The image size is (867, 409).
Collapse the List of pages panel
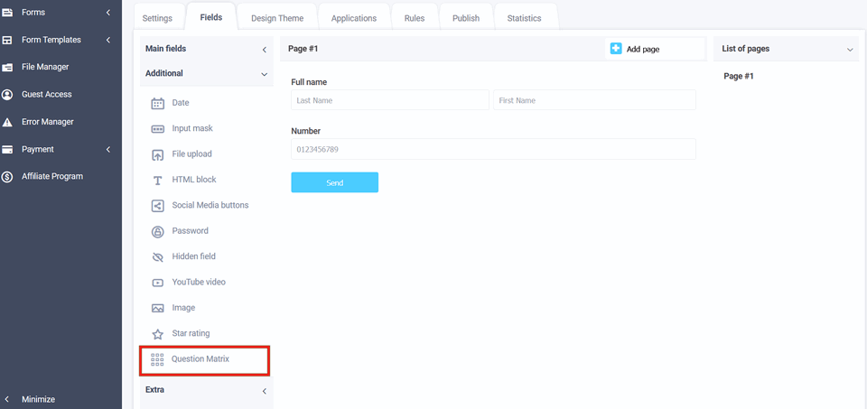[x=849, y=50]
